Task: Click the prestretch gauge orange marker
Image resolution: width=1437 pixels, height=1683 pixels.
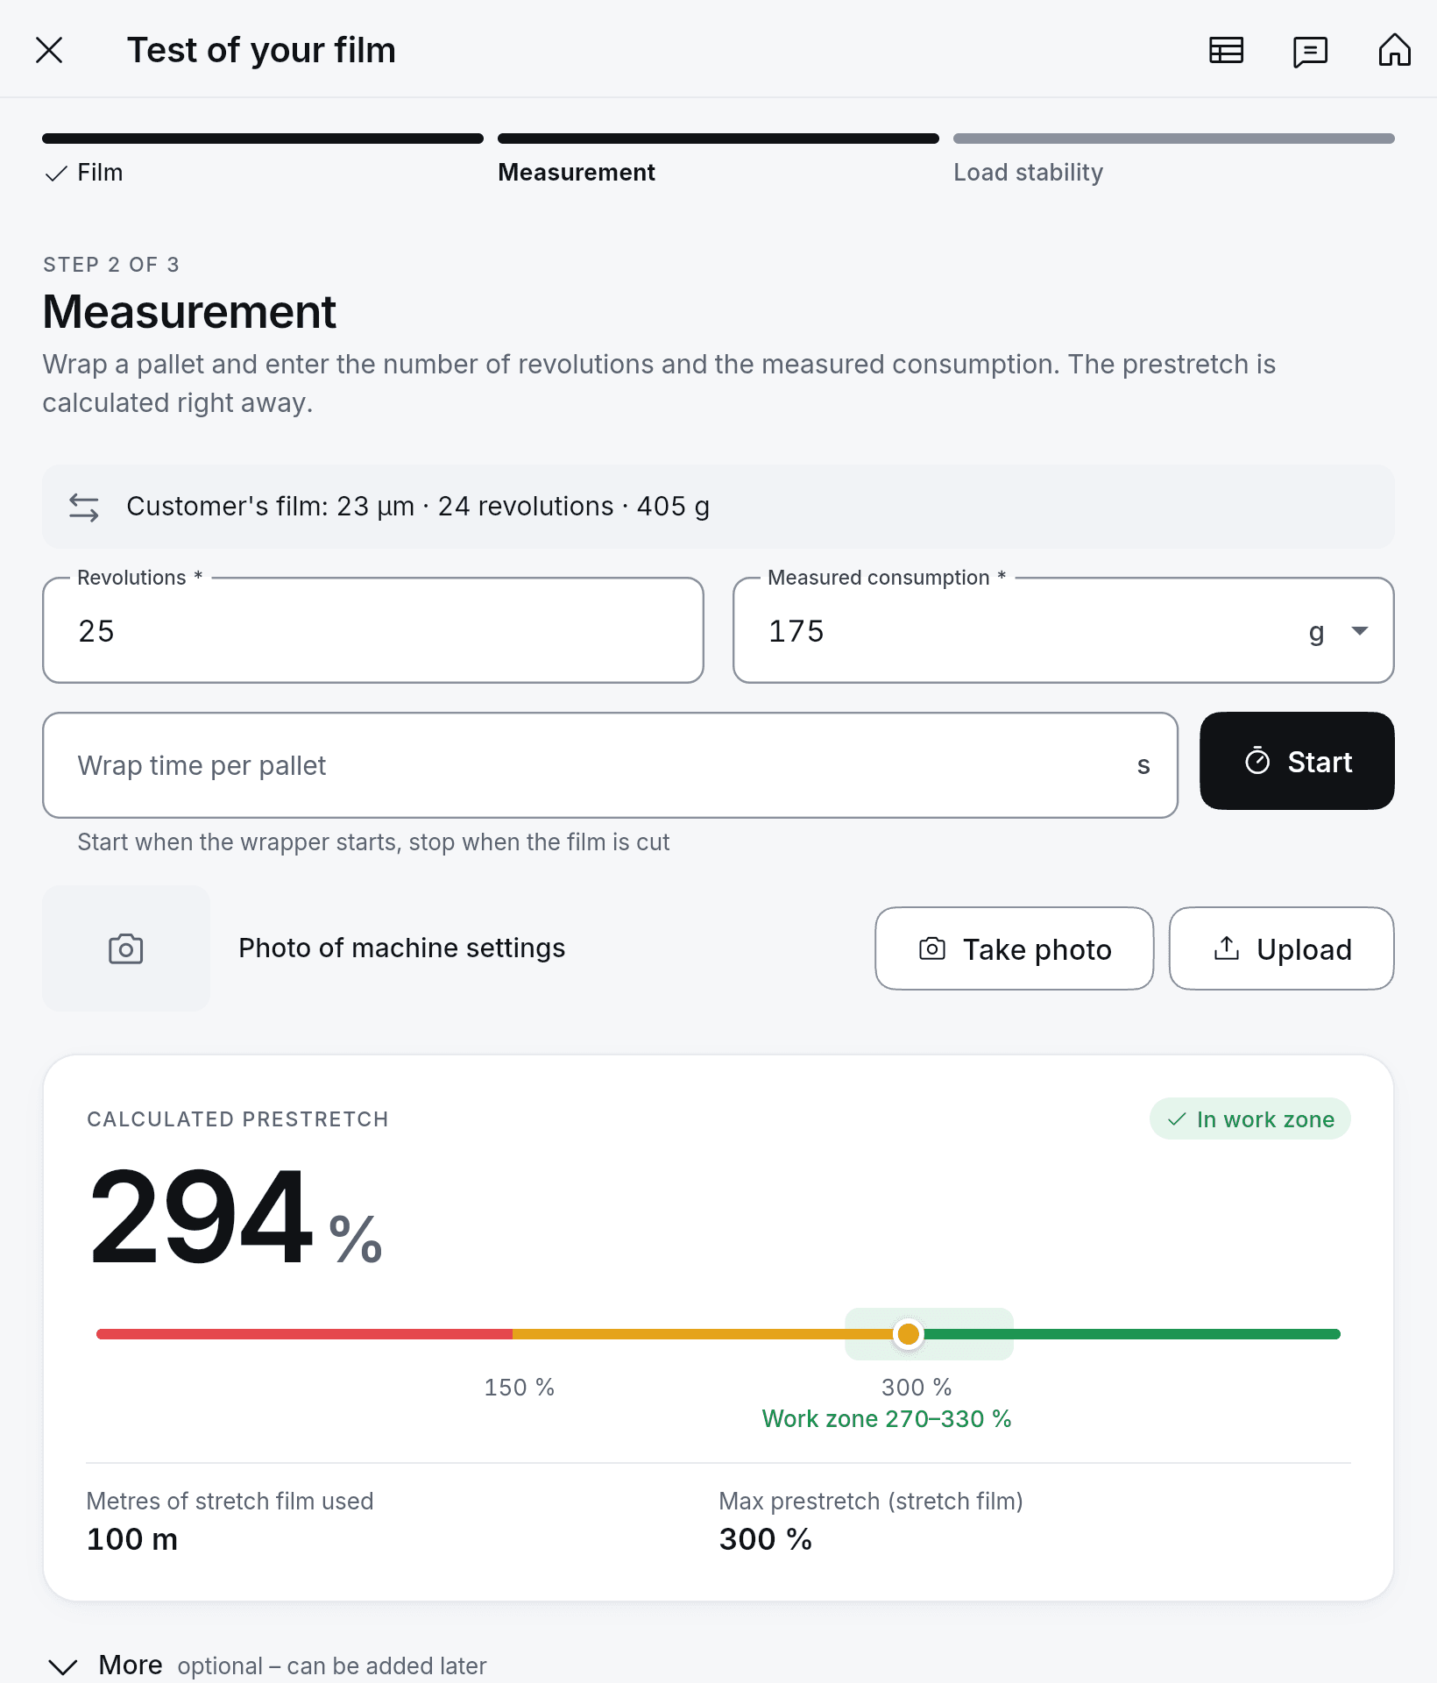Action: 909,1334
